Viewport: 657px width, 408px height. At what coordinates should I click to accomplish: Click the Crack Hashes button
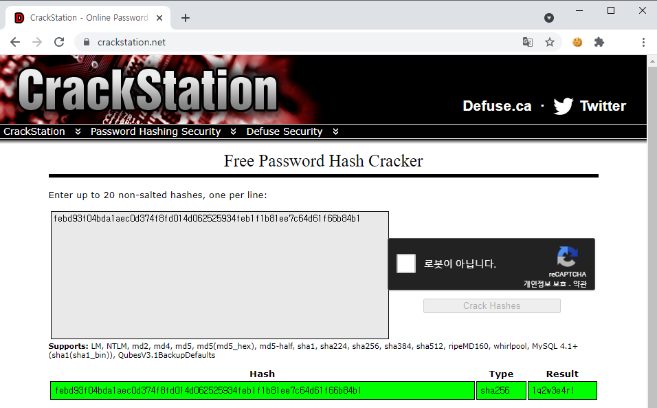pyautogui.click(x=492, y=305)
